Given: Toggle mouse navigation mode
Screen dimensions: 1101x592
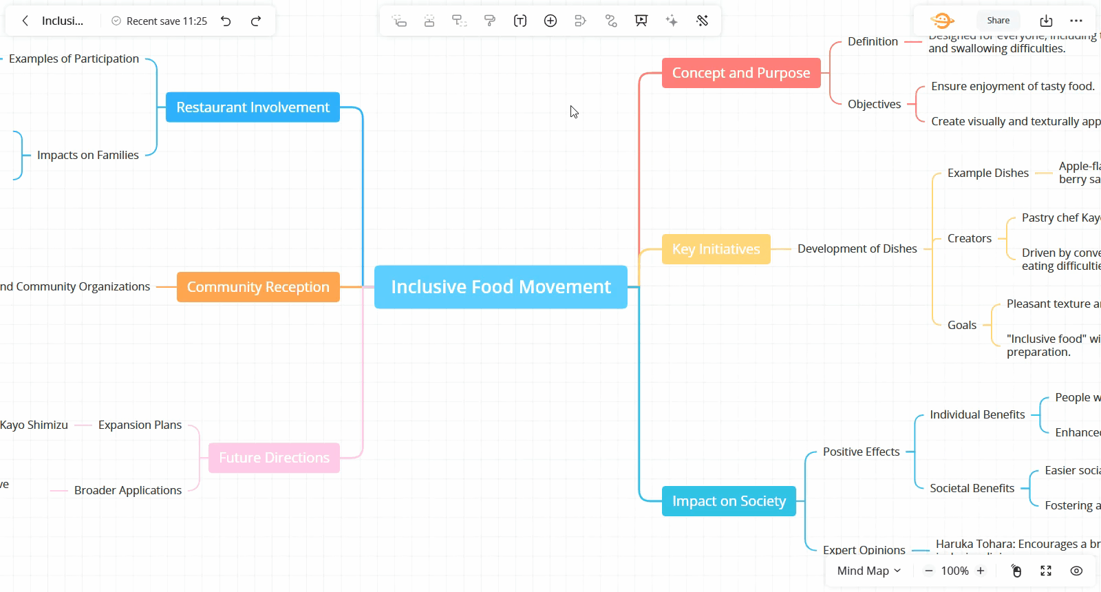Looking at the screenshot, I should pos(1016,571).
